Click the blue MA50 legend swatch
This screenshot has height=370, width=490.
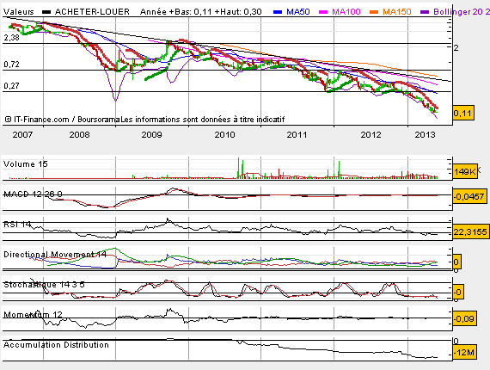coord(278,12)
